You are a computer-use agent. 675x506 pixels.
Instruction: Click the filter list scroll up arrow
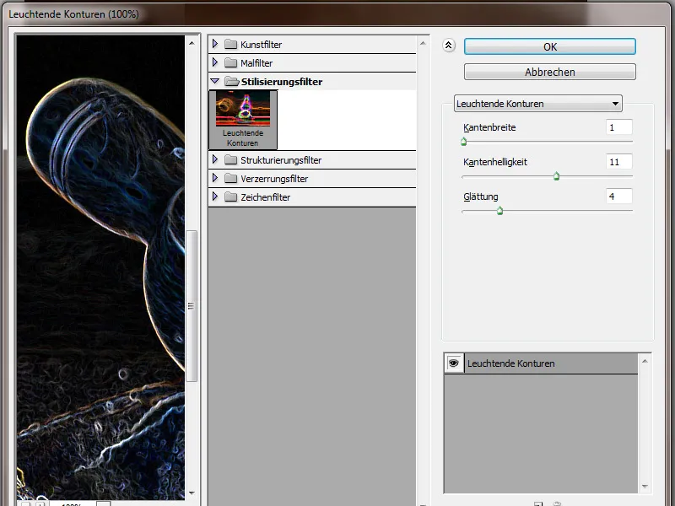pyautogui.click(x=423, y=43)
